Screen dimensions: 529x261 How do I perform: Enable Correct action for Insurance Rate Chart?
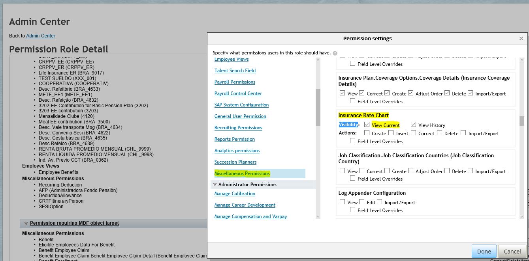coord(413,132)
